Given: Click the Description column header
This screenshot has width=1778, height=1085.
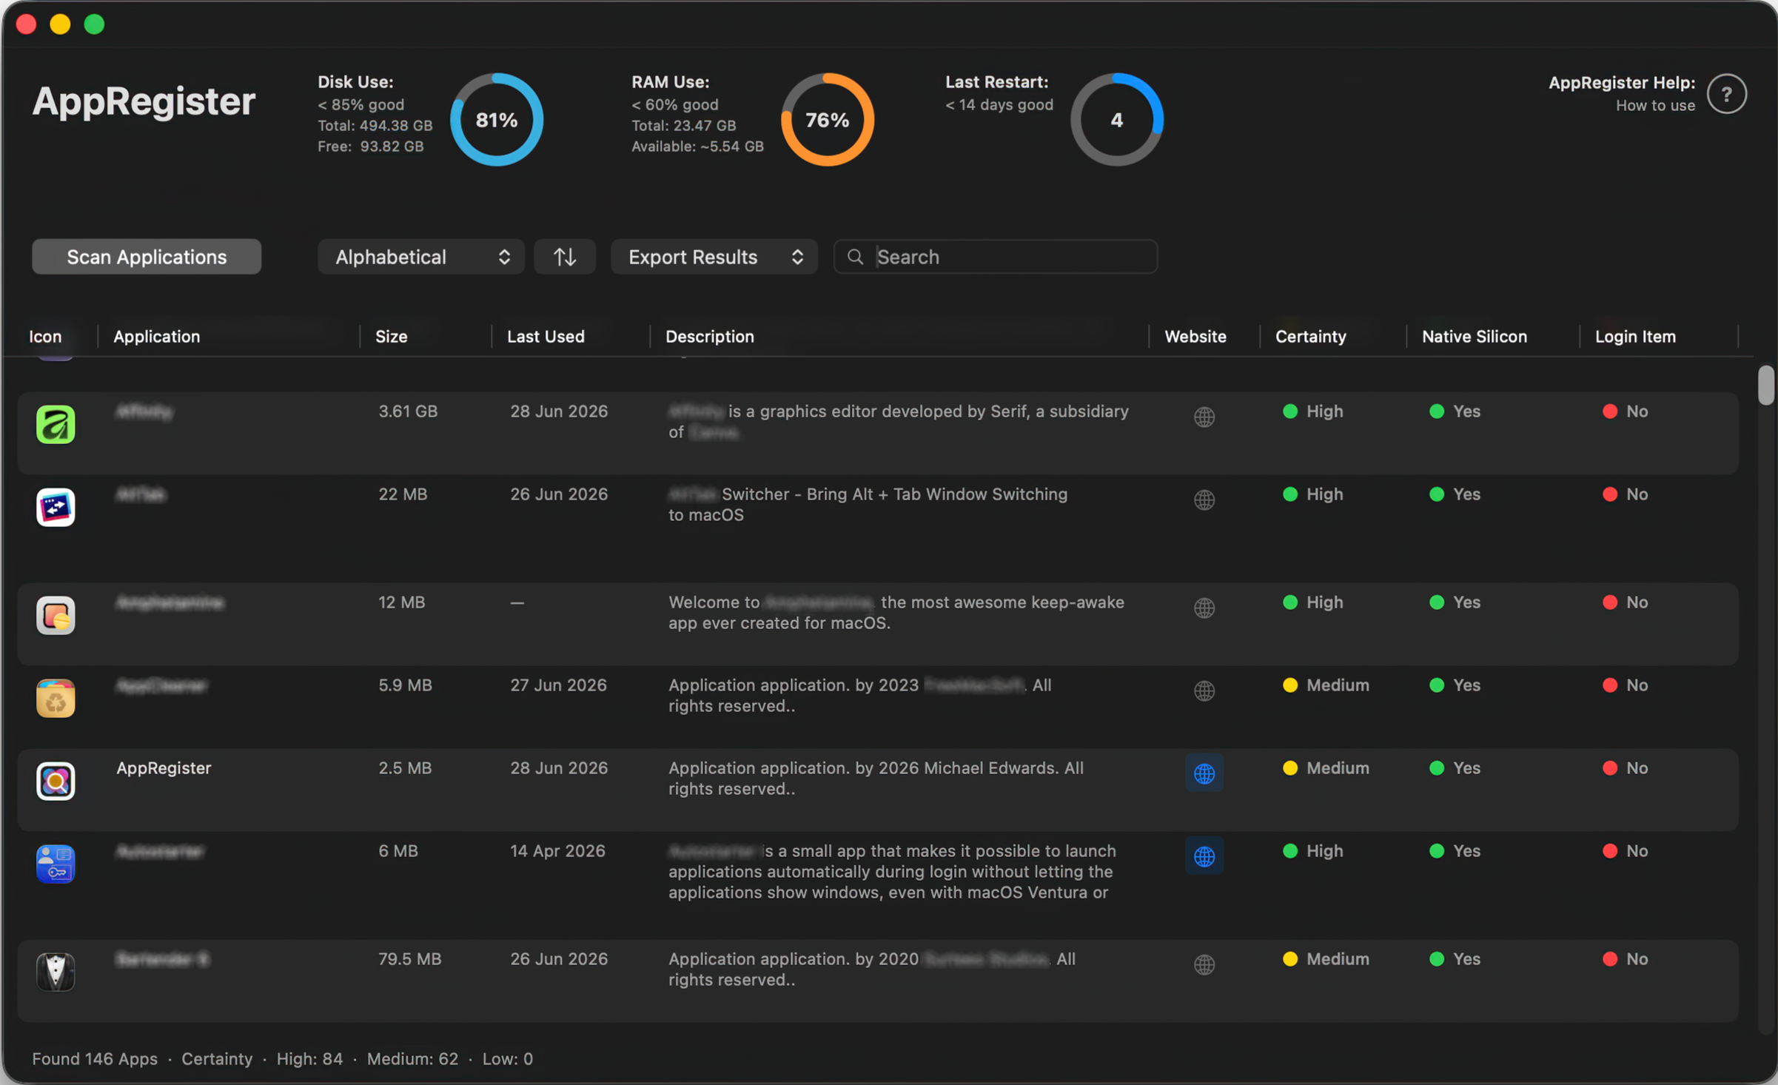Looking at the screenshot, I should click(710, 336).
